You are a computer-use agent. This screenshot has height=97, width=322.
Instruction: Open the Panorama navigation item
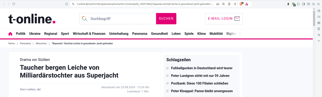[x=140, y=34]
